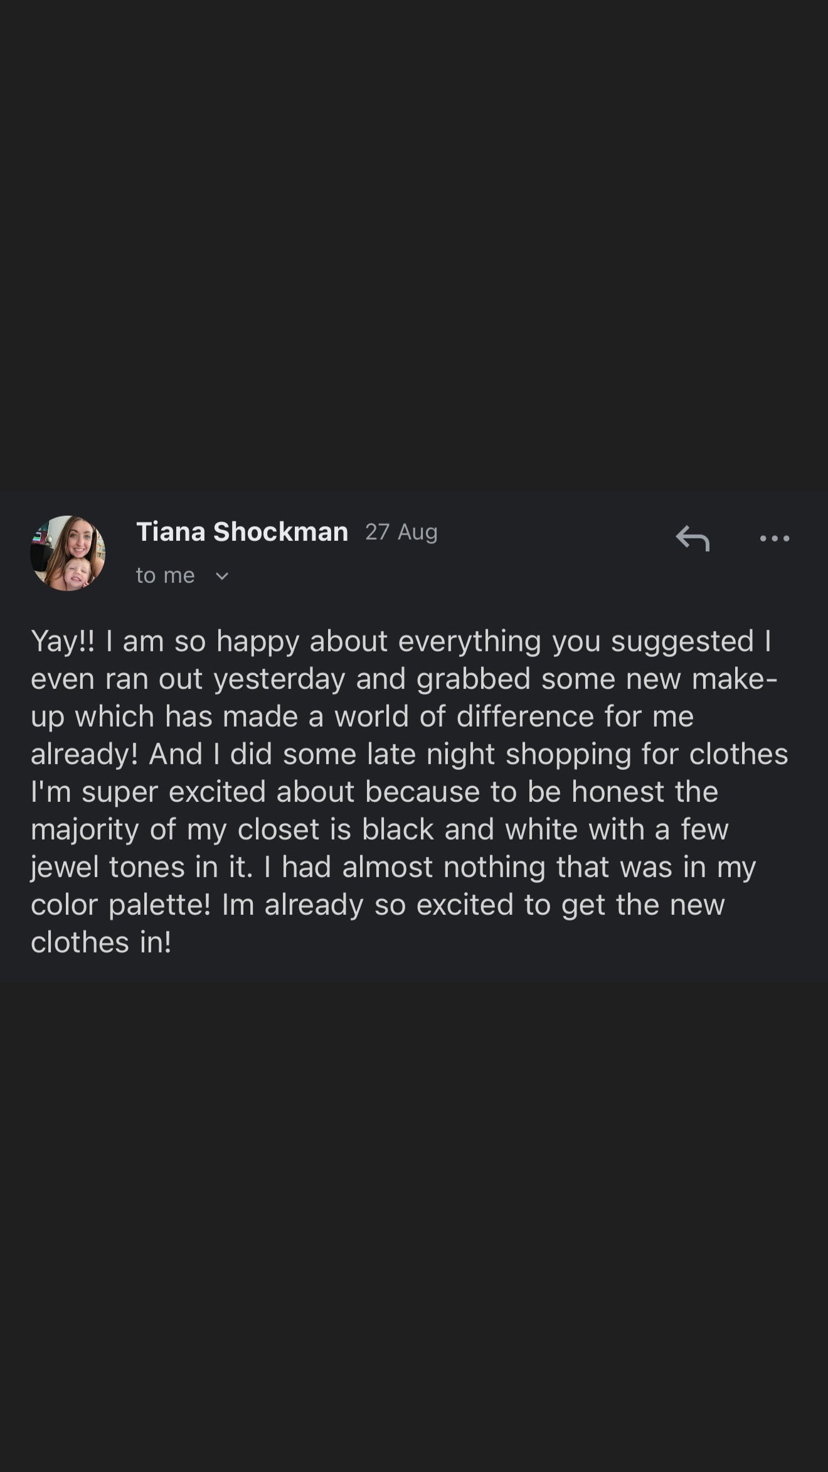Viewport: 828px width, 1472px height.
Task: Tap the words "jewel tones" in the message
Action: tap(108, 868)
